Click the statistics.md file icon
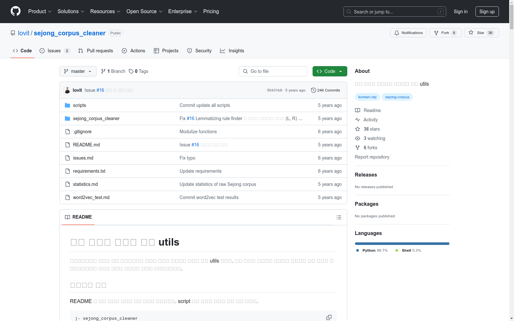Viewport: 514px width, 321px height. 67,184
